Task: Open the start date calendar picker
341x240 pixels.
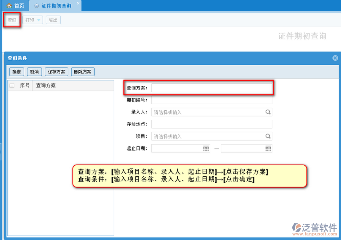Action: tap(206, 149)
